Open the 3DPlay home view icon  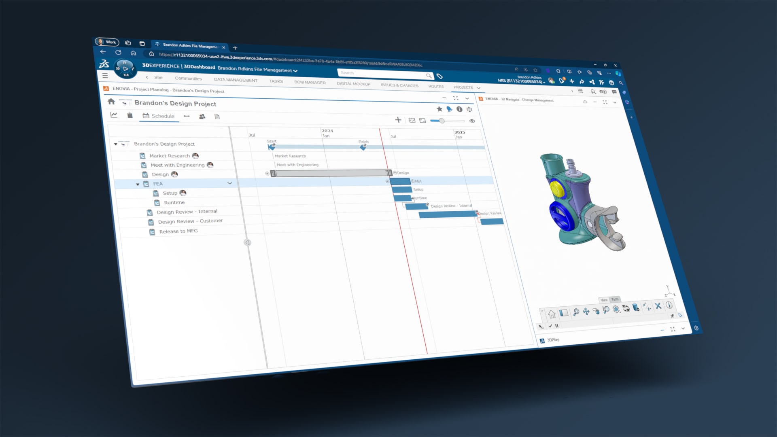(x=552, y=314)
